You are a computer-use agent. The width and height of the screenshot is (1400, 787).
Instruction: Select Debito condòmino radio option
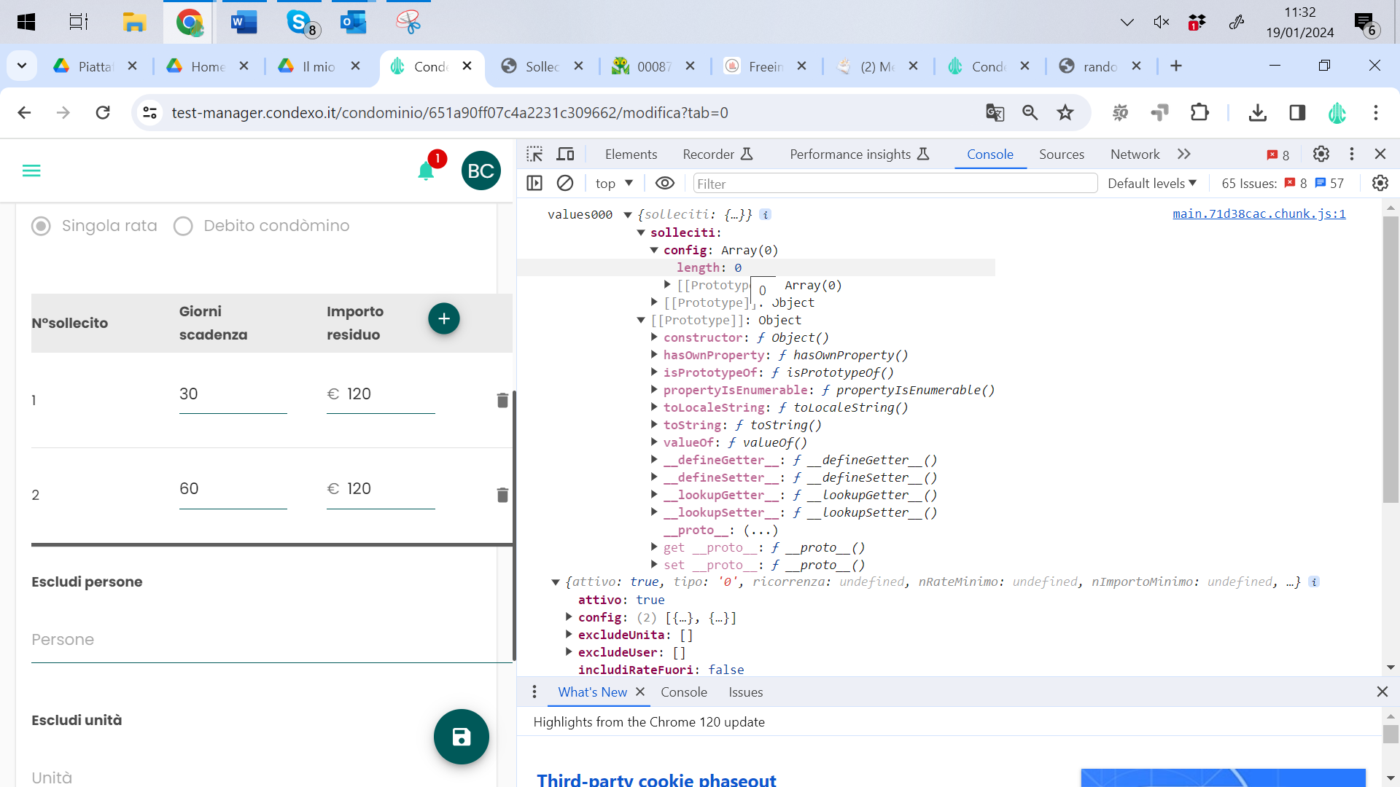coord(183,226)
